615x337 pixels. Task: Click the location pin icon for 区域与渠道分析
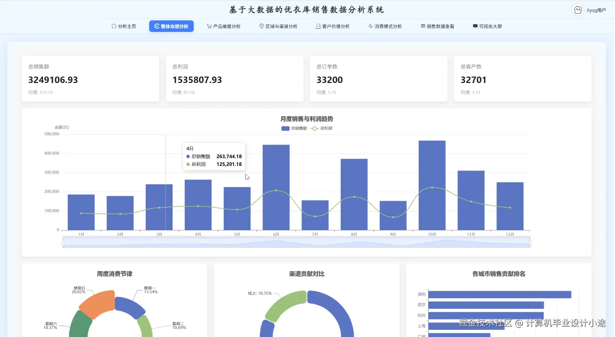click(262, 26)
